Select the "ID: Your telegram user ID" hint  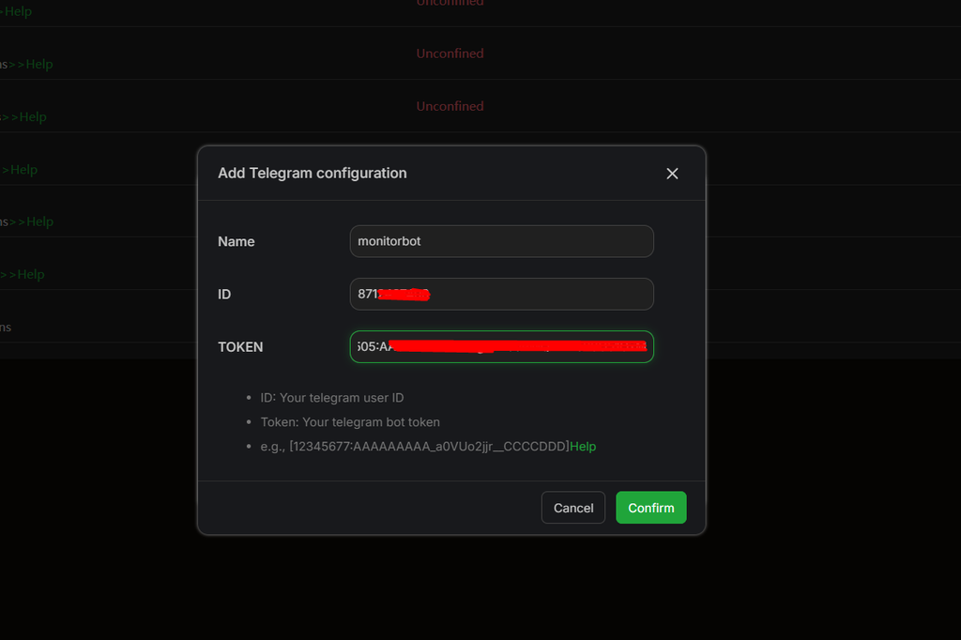click(331, 398)
